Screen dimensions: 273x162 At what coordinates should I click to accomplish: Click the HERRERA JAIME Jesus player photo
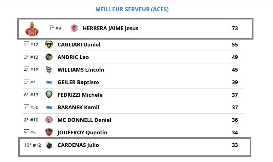point(32,29)
